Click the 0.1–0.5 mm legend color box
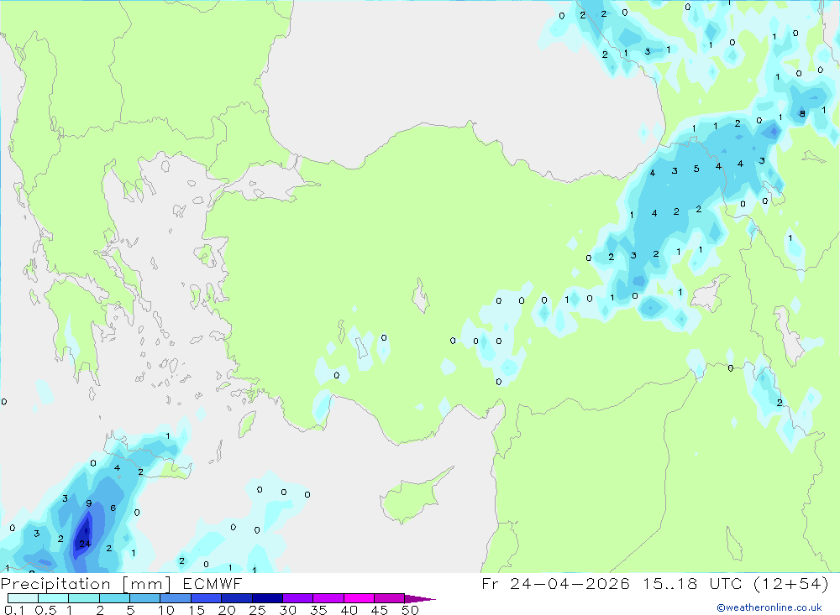 (23, 598)
